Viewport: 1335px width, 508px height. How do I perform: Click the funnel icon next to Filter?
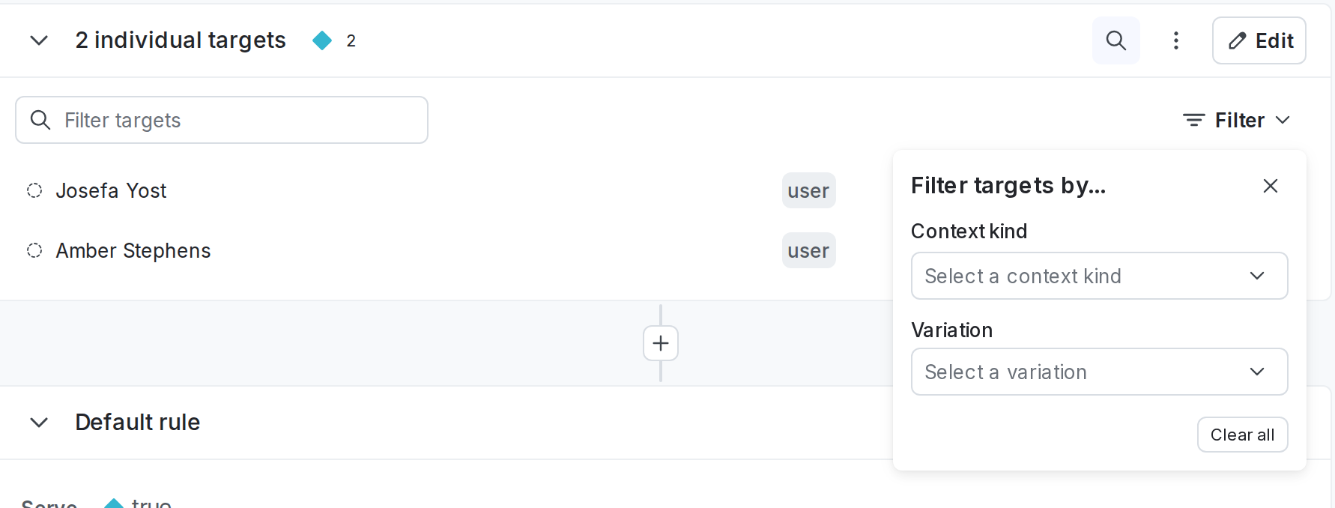[x=1193, y=120]
